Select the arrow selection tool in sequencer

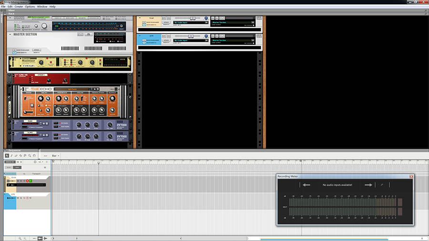pyautogui.click(x=7, y=155)
